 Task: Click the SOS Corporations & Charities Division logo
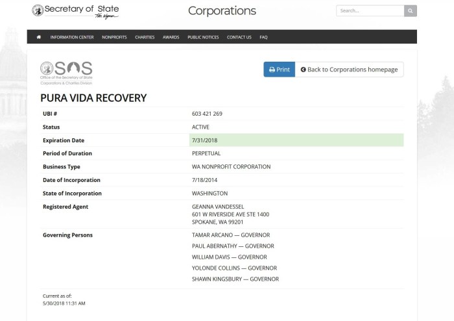pos(66,73)
